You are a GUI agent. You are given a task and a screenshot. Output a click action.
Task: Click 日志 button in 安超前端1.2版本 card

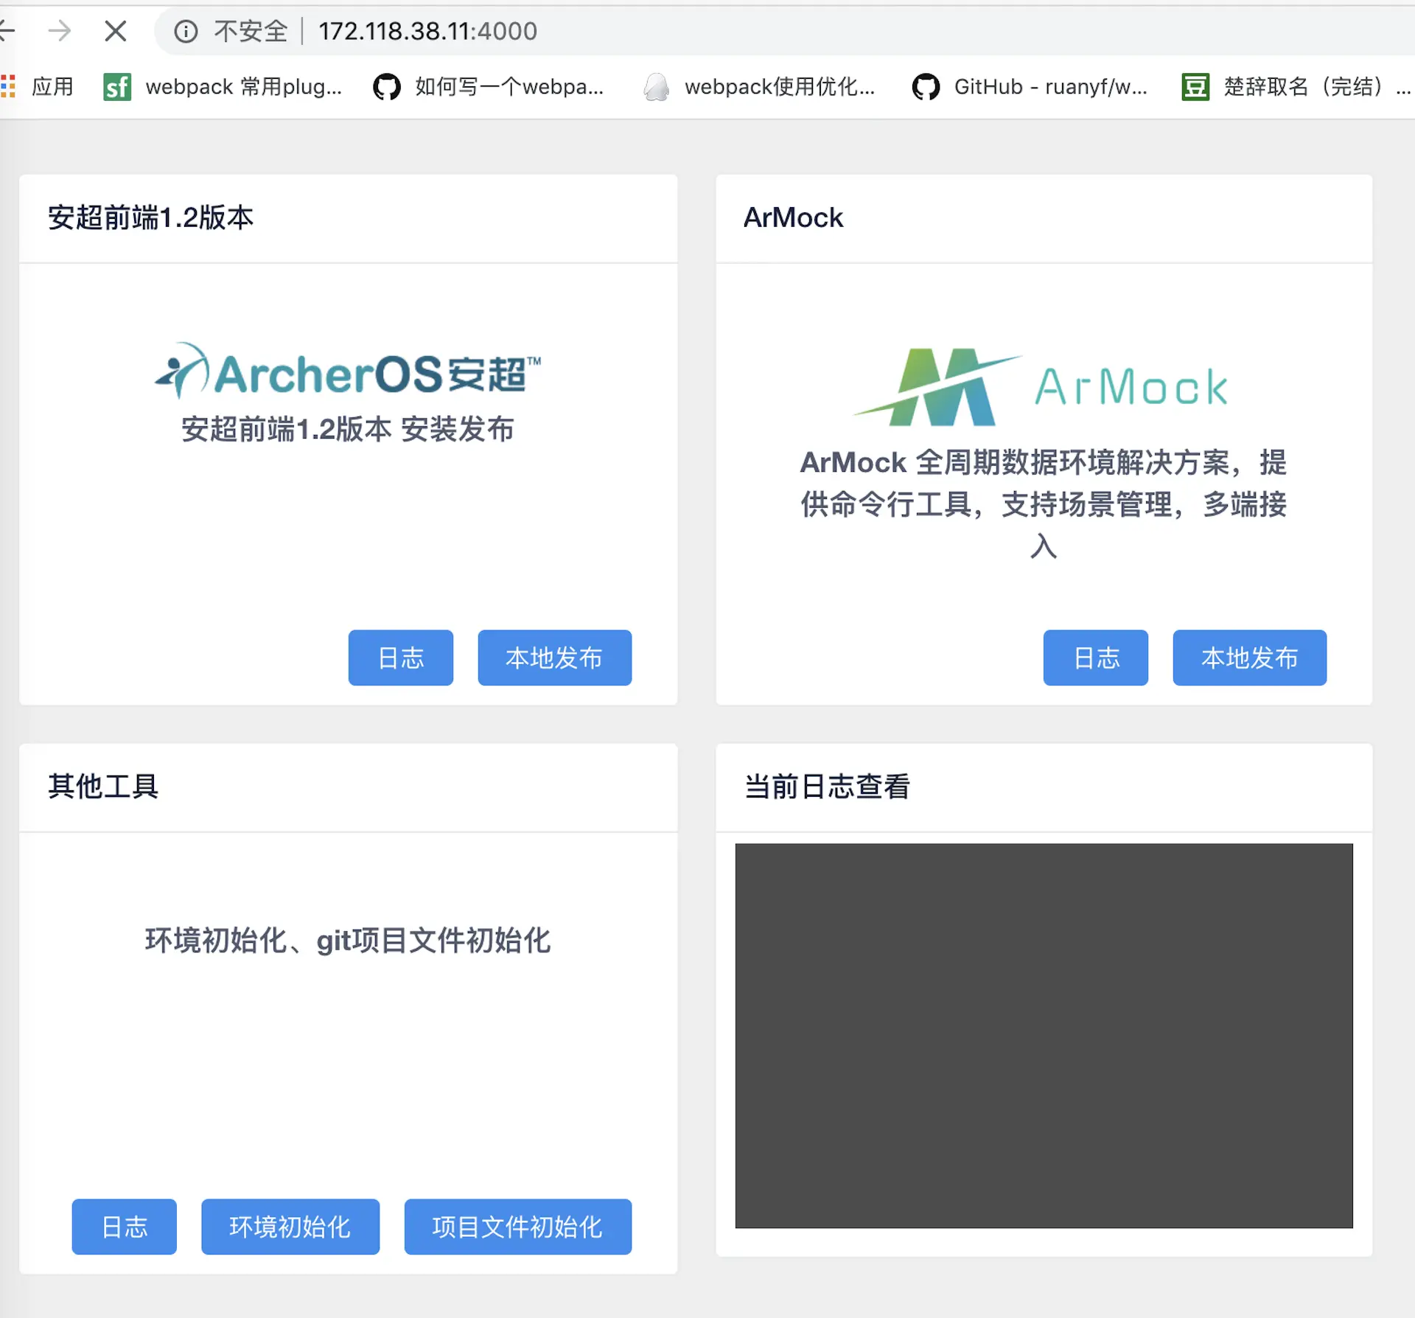point(400,658)
